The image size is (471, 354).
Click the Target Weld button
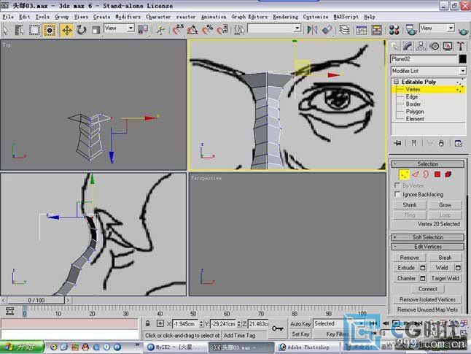tap(445, 278)
